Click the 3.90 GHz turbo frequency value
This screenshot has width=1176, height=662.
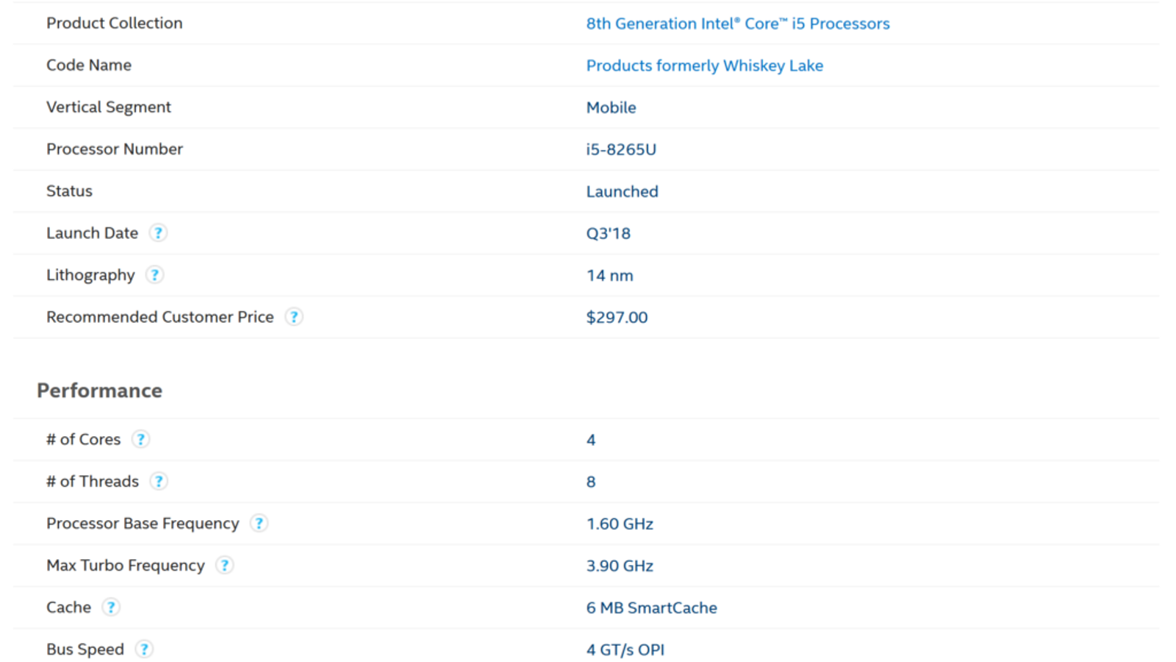620,566
